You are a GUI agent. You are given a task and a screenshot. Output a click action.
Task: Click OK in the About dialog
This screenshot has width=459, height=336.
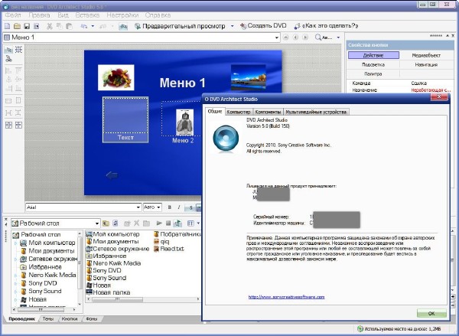click(x=431, y=313)
